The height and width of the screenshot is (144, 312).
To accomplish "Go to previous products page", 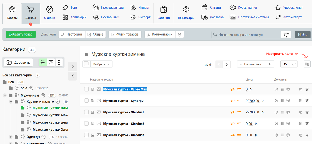I will point(219,64).
